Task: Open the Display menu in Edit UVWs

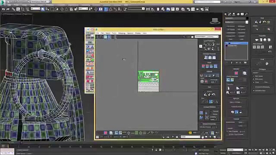Action: tap(138, 33)
